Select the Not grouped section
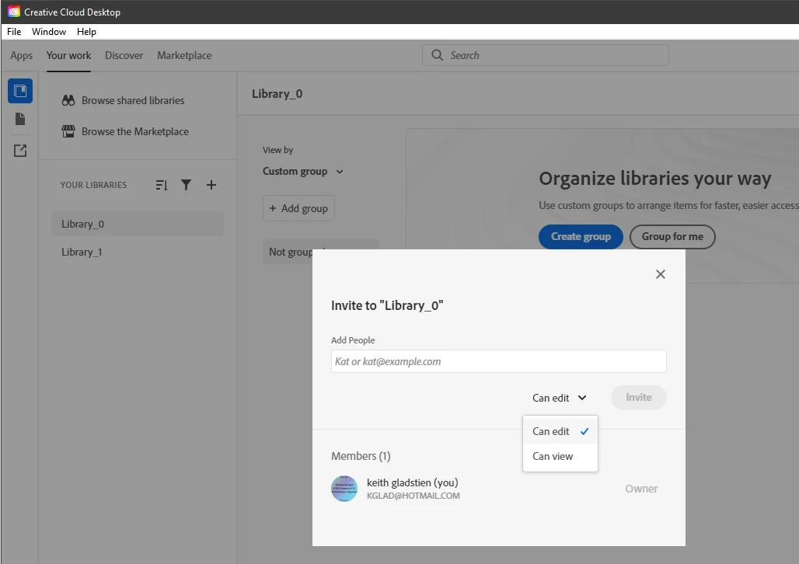Image resolution: width=799 pixels, height=564 pixels. pos(288,252)
